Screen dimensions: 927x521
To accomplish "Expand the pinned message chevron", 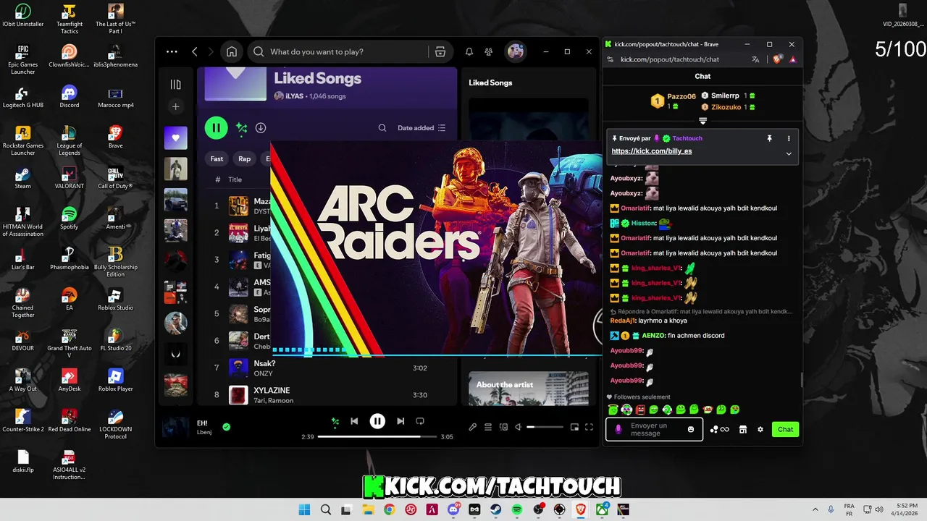I will (x=789, y=153).
